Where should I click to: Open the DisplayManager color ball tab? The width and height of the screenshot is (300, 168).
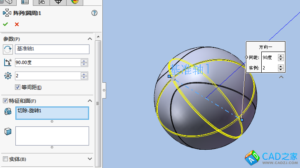pos(75,2)
